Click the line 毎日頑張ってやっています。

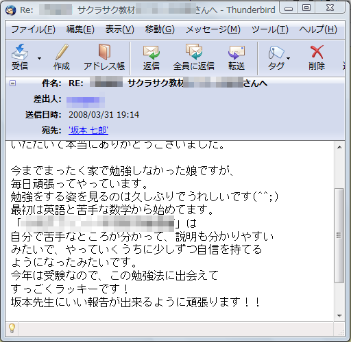(80, 184)
